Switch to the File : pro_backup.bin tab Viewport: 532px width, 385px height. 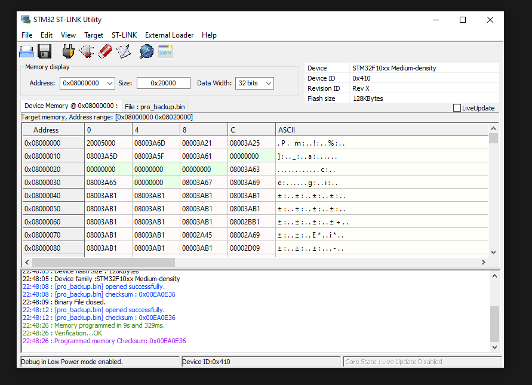tap(155, 106)
